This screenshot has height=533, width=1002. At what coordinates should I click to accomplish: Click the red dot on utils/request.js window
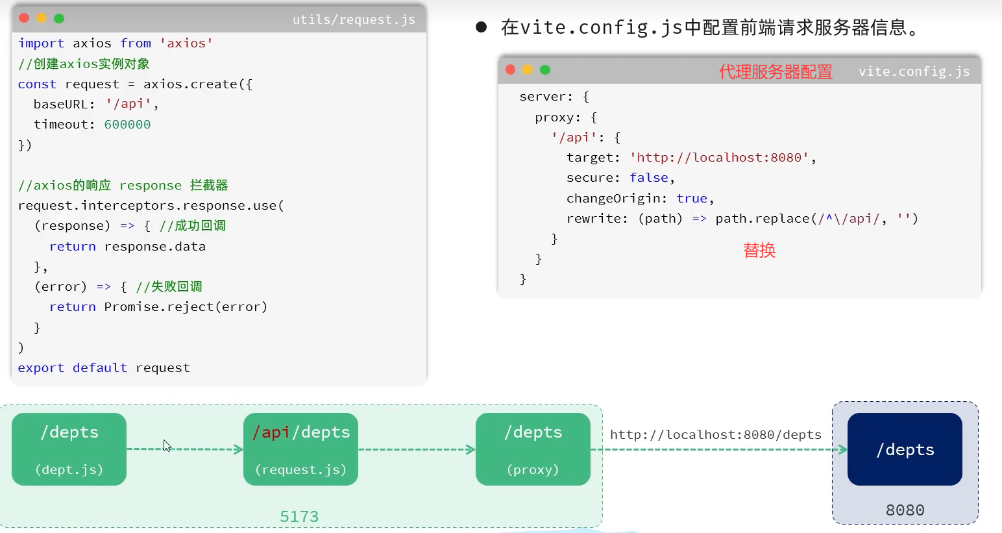click(24, 18)
